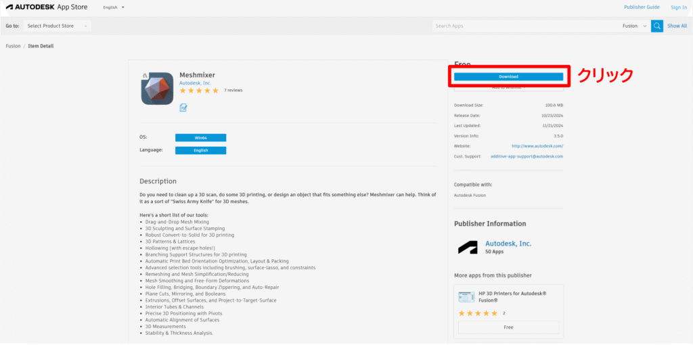Click the "3.5.0" version info value
The height and width of the screenshot is (345, 693).
pos(558,136)
